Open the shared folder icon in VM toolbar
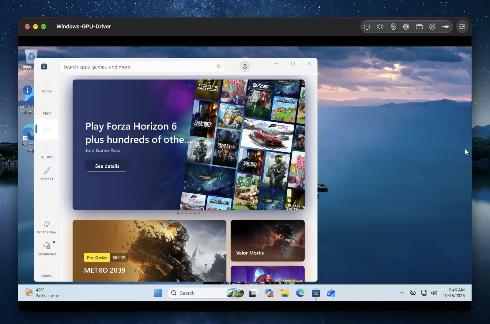The height and width of the screenshot is (324, 490). [419, 27]
